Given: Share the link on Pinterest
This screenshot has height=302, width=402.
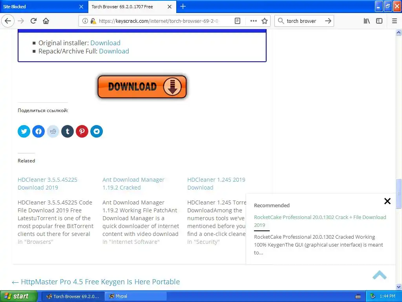Looking at the screenshot, I should [x=82, y=131].
